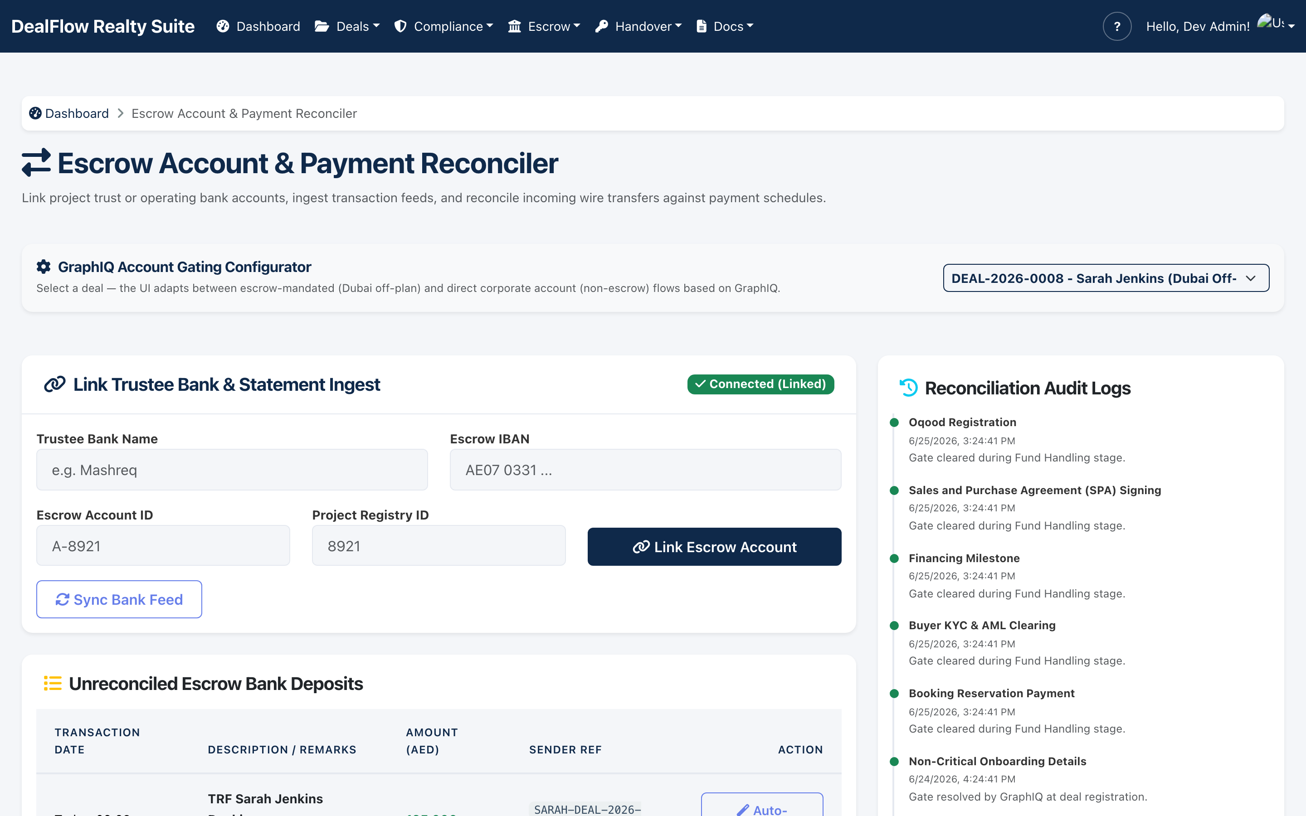Focus the Project Registry ID field
Image resolution: width=1306 pixels, height=816 pixels.
click(x=439, y=546)
